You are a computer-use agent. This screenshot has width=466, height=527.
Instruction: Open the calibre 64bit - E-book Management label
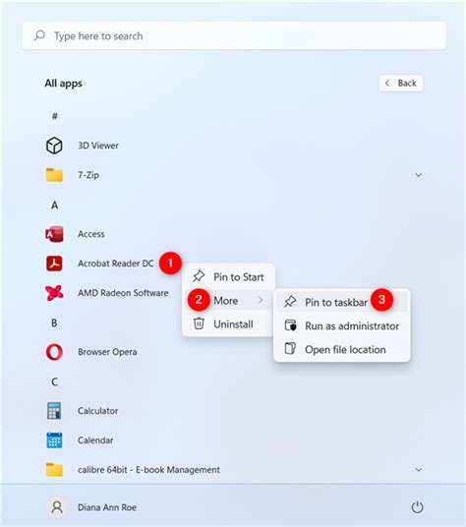pos(148,470)
